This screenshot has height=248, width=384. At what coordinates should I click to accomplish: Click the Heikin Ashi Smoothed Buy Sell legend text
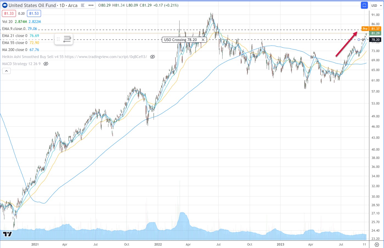(74, 57)
